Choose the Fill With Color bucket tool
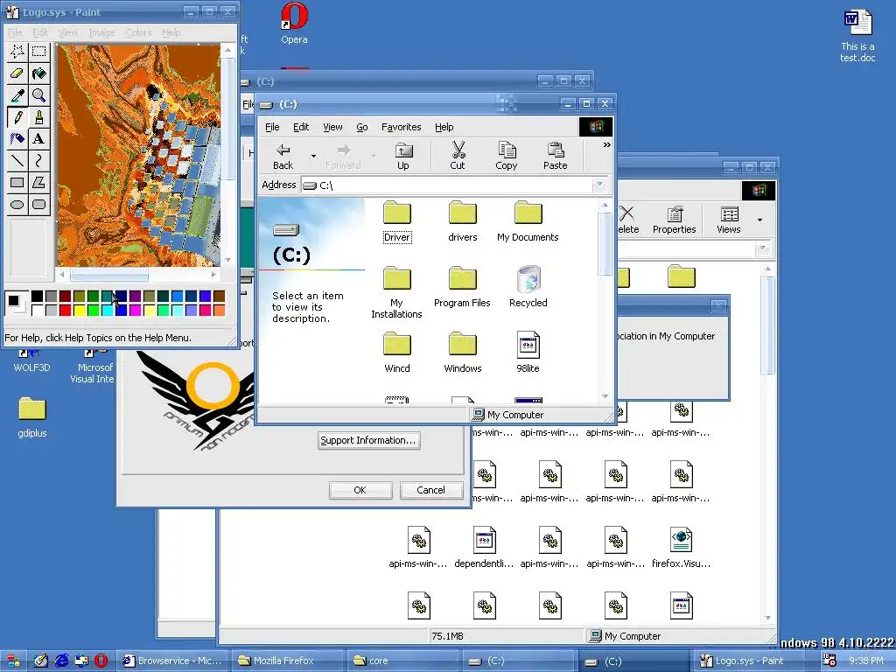This screenshot has width=896, height=672. [38, 73]
